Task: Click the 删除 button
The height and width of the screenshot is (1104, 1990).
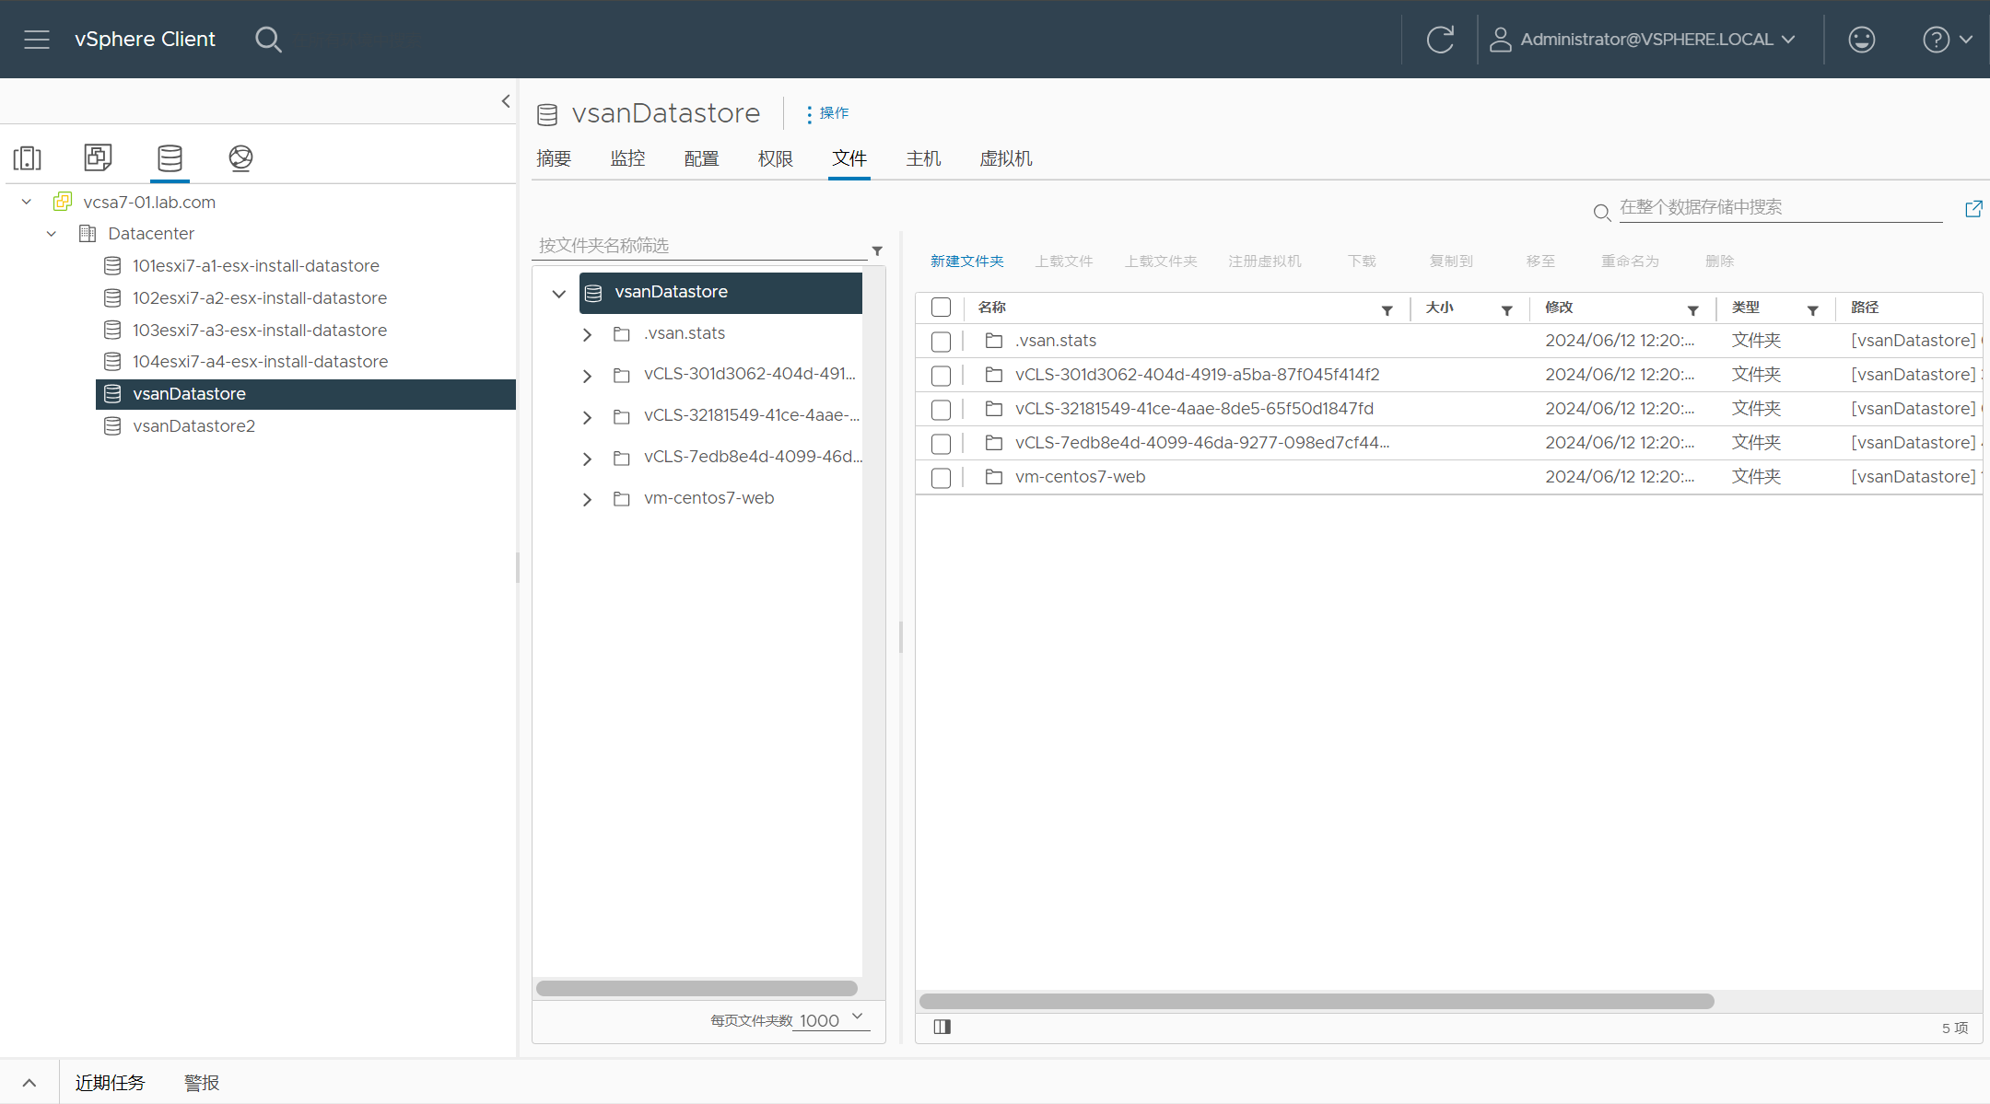Action: click(1719, 261)
